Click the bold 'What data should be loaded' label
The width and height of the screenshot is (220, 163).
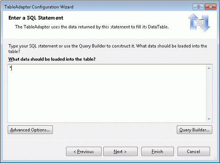pos(52,59)
